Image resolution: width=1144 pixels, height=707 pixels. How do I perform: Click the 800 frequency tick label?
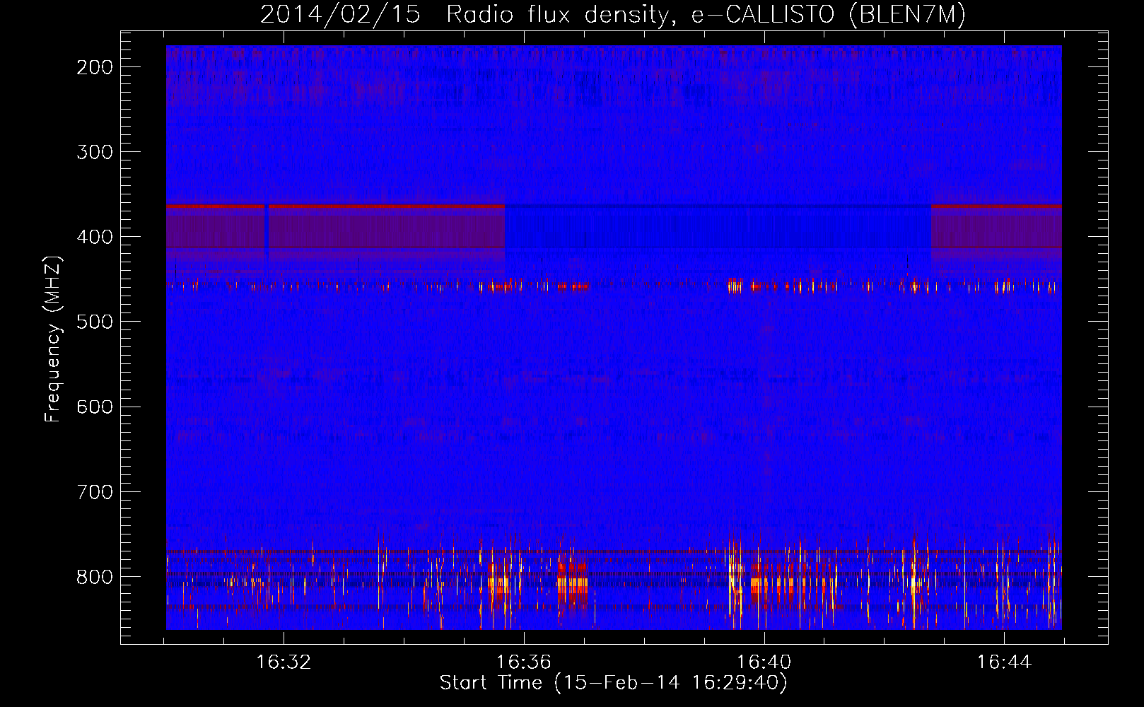tap(94, 576)
